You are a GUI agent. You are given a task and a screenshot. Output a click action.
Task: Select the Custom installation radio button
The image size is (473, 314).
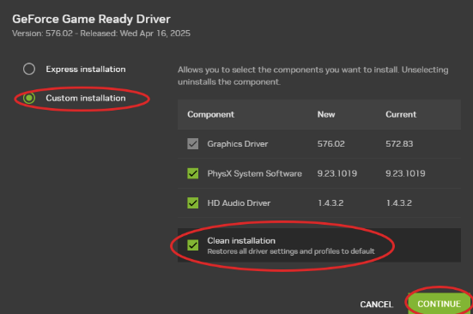click(29, 98)
